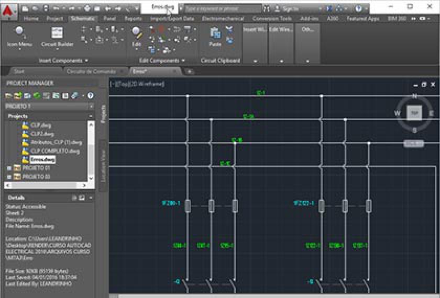Viewport: 440px width, 298px height.
Task: Switch to Circuito de Comando drawing tab
Action: (x=91, y=72)
